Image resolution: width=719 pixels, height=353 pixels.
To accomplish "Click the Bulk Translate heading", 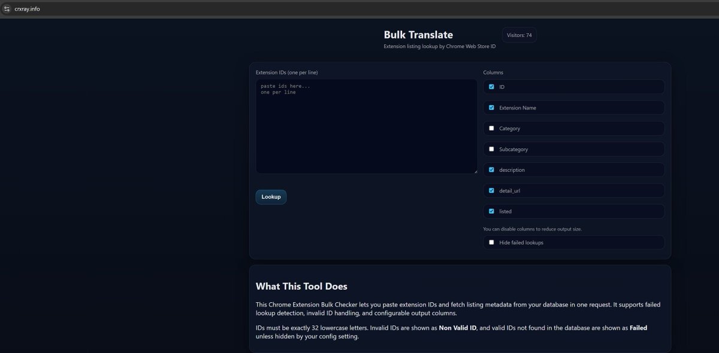I will (x=418, y=34).
